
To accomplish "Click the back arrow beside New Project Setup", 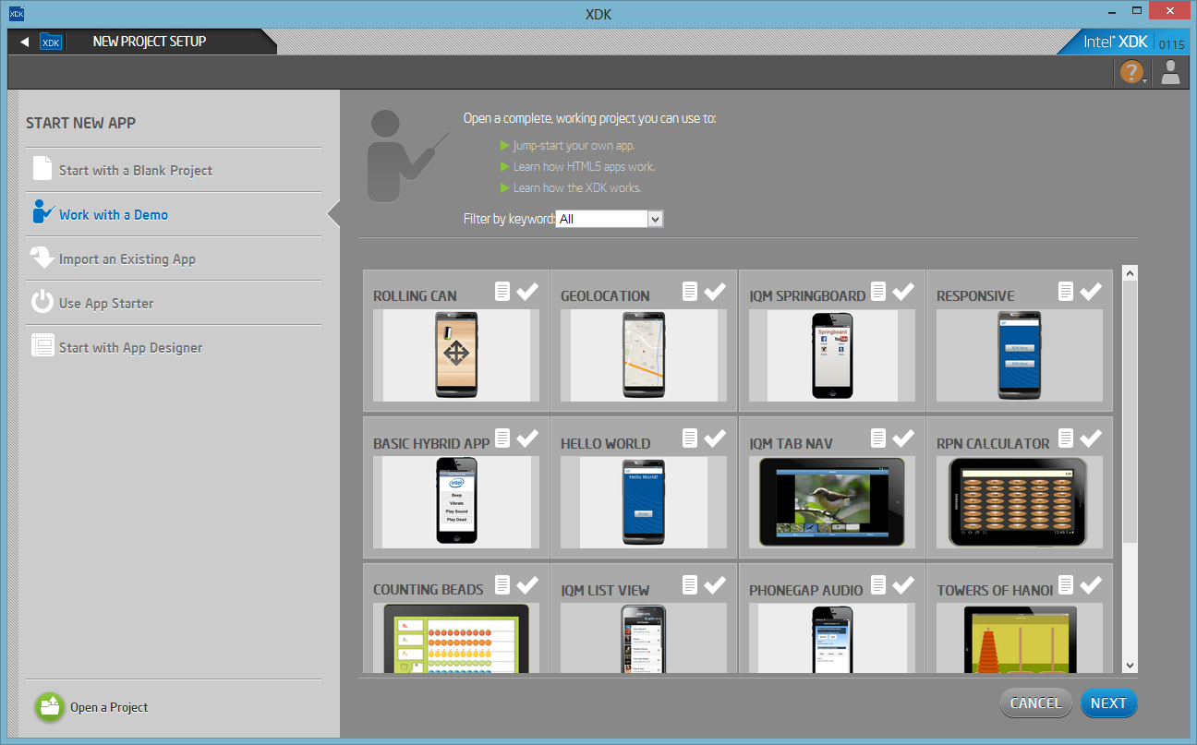I will tap(24, 42).
